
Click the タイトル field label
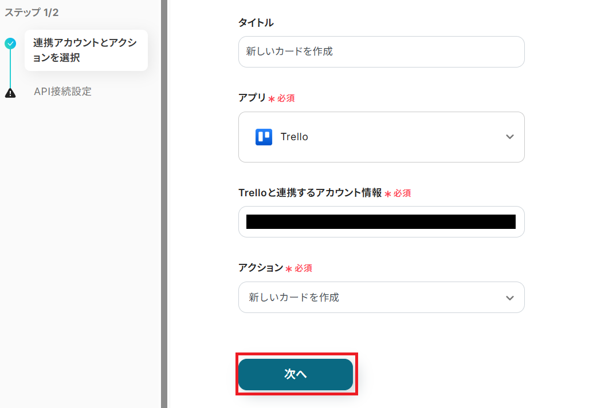(x=256, y=23)
